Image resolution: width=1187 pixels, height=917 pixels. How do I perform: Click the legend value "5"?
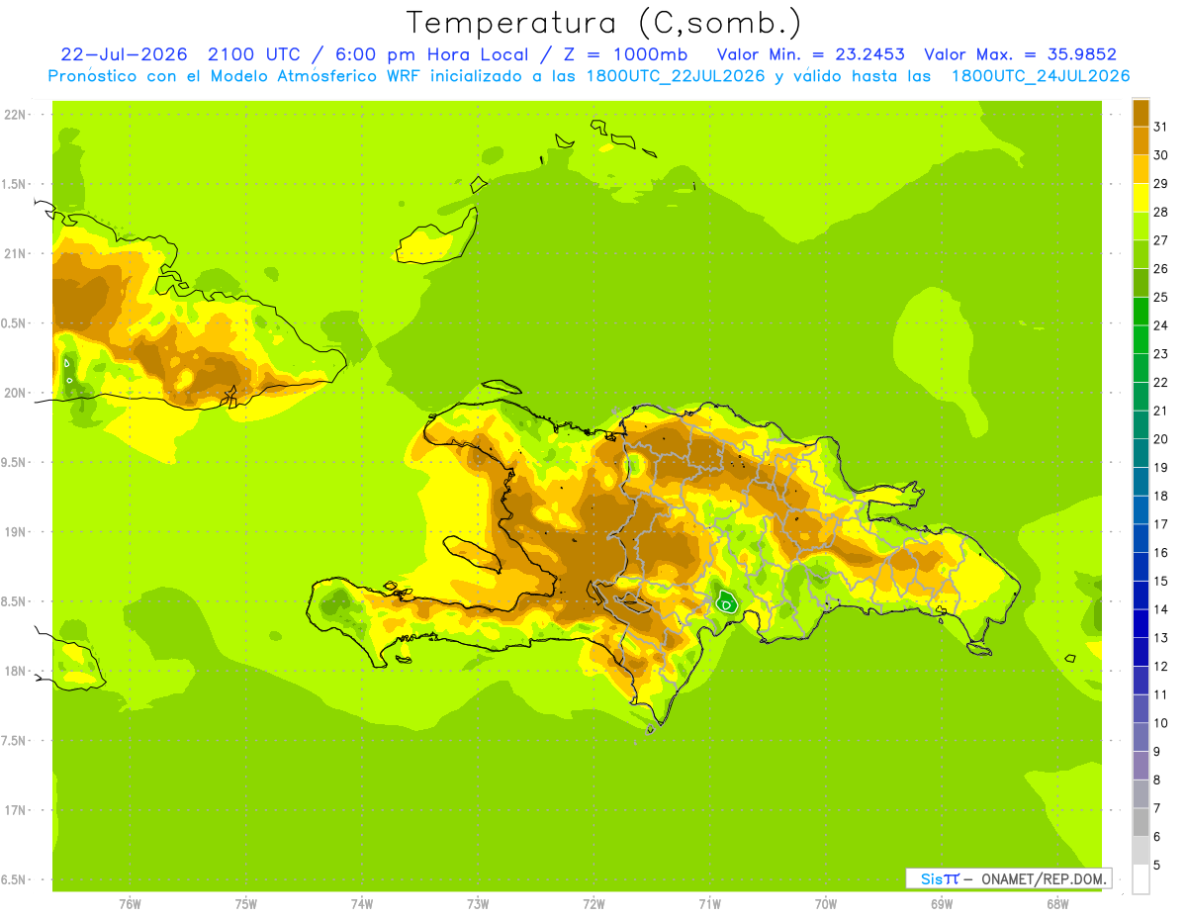(x=1157, y=865)
